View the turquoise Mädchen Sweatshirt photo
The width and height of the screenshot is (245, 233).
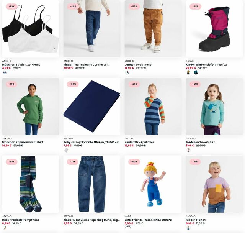click(214, 107)
